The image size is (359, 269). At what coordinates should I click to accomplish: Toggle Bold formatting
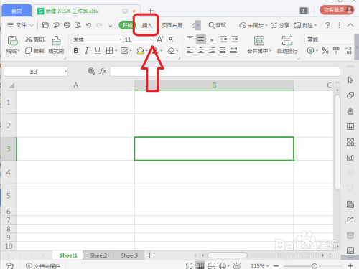coord(76,50)
